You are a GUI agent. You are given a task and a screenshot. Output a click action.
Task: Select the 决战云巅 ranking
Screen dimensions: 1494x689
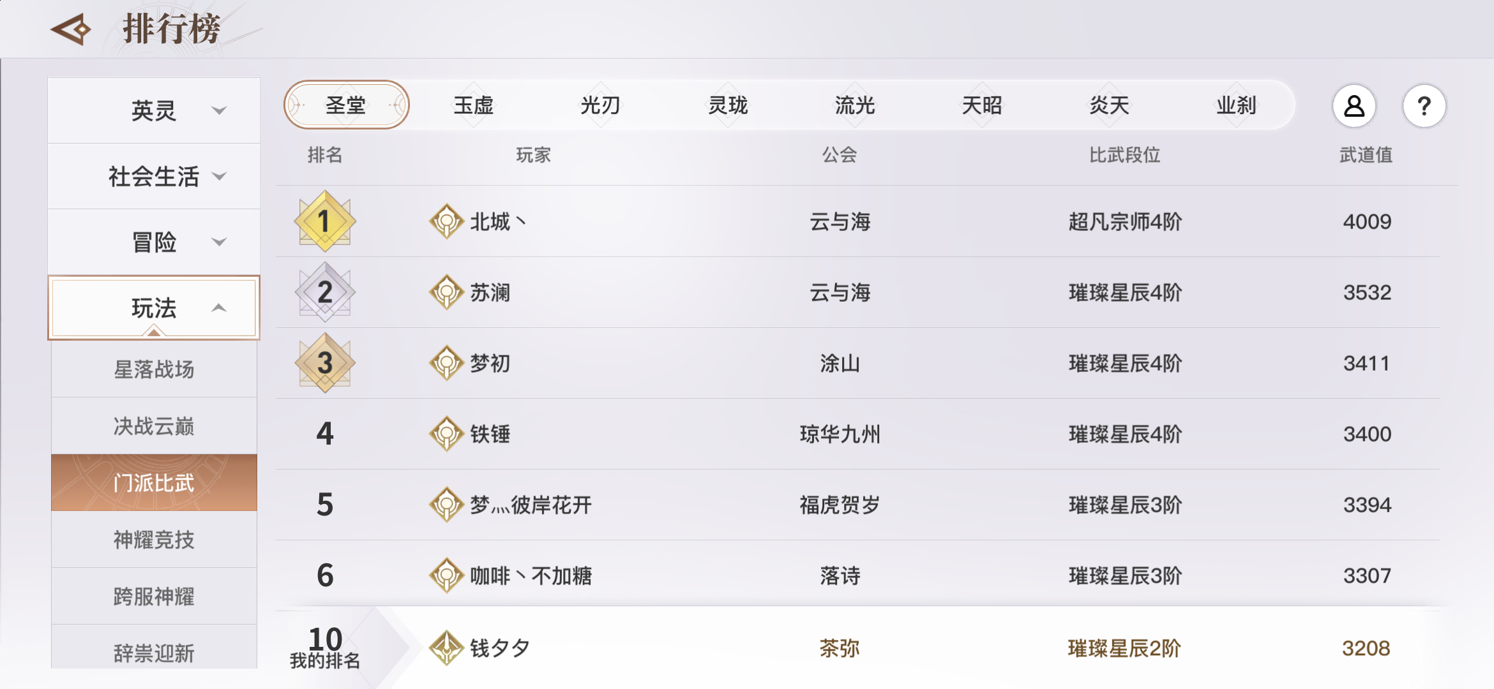coord(154,426)
